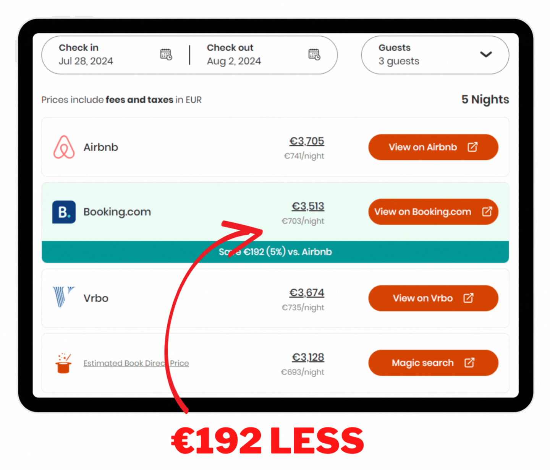Click external link icon on Vrbo button
The image size is (550, 470).
tap(468, 298)
